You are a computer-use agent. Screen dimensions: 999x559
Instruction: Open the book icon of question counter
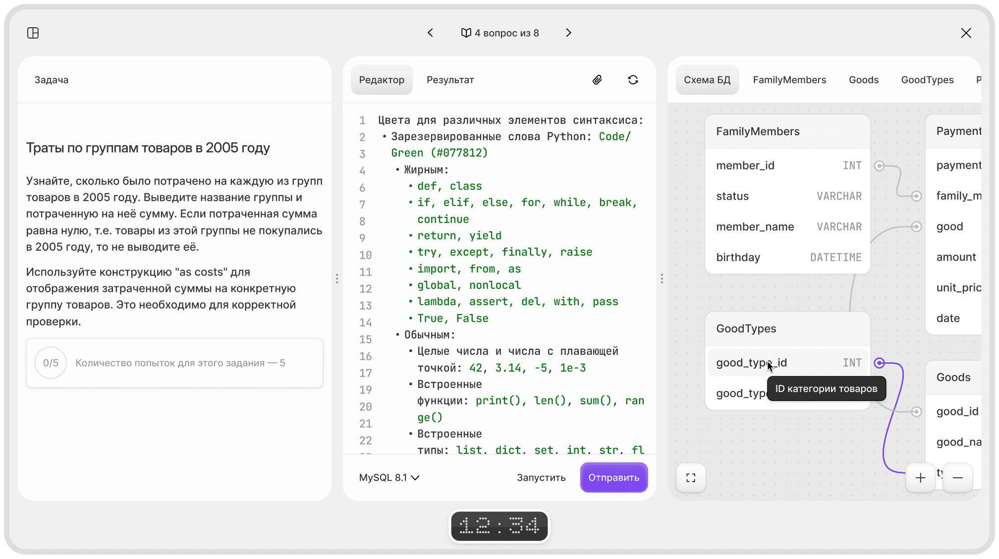pos(466,33)
